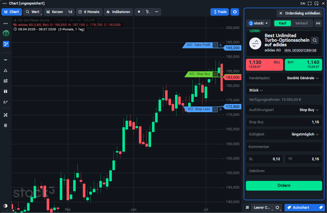This screenshot has width=327, height=213.
Task: Open the window menu dots beside Chart title
Action: [x=4, y=3]
